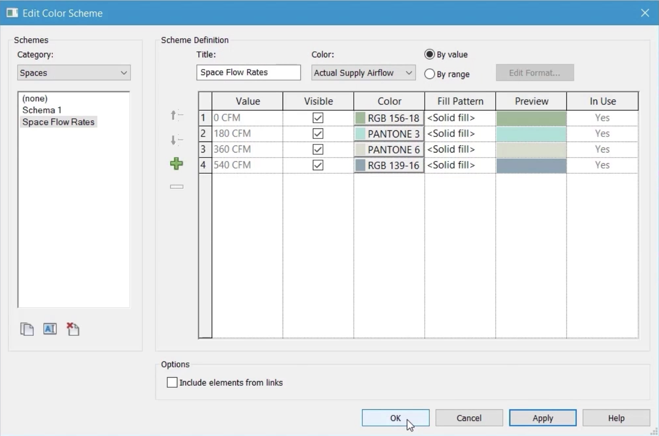
Task: Uncheck Visible for 540 CFM row
Action: [318, 165]
